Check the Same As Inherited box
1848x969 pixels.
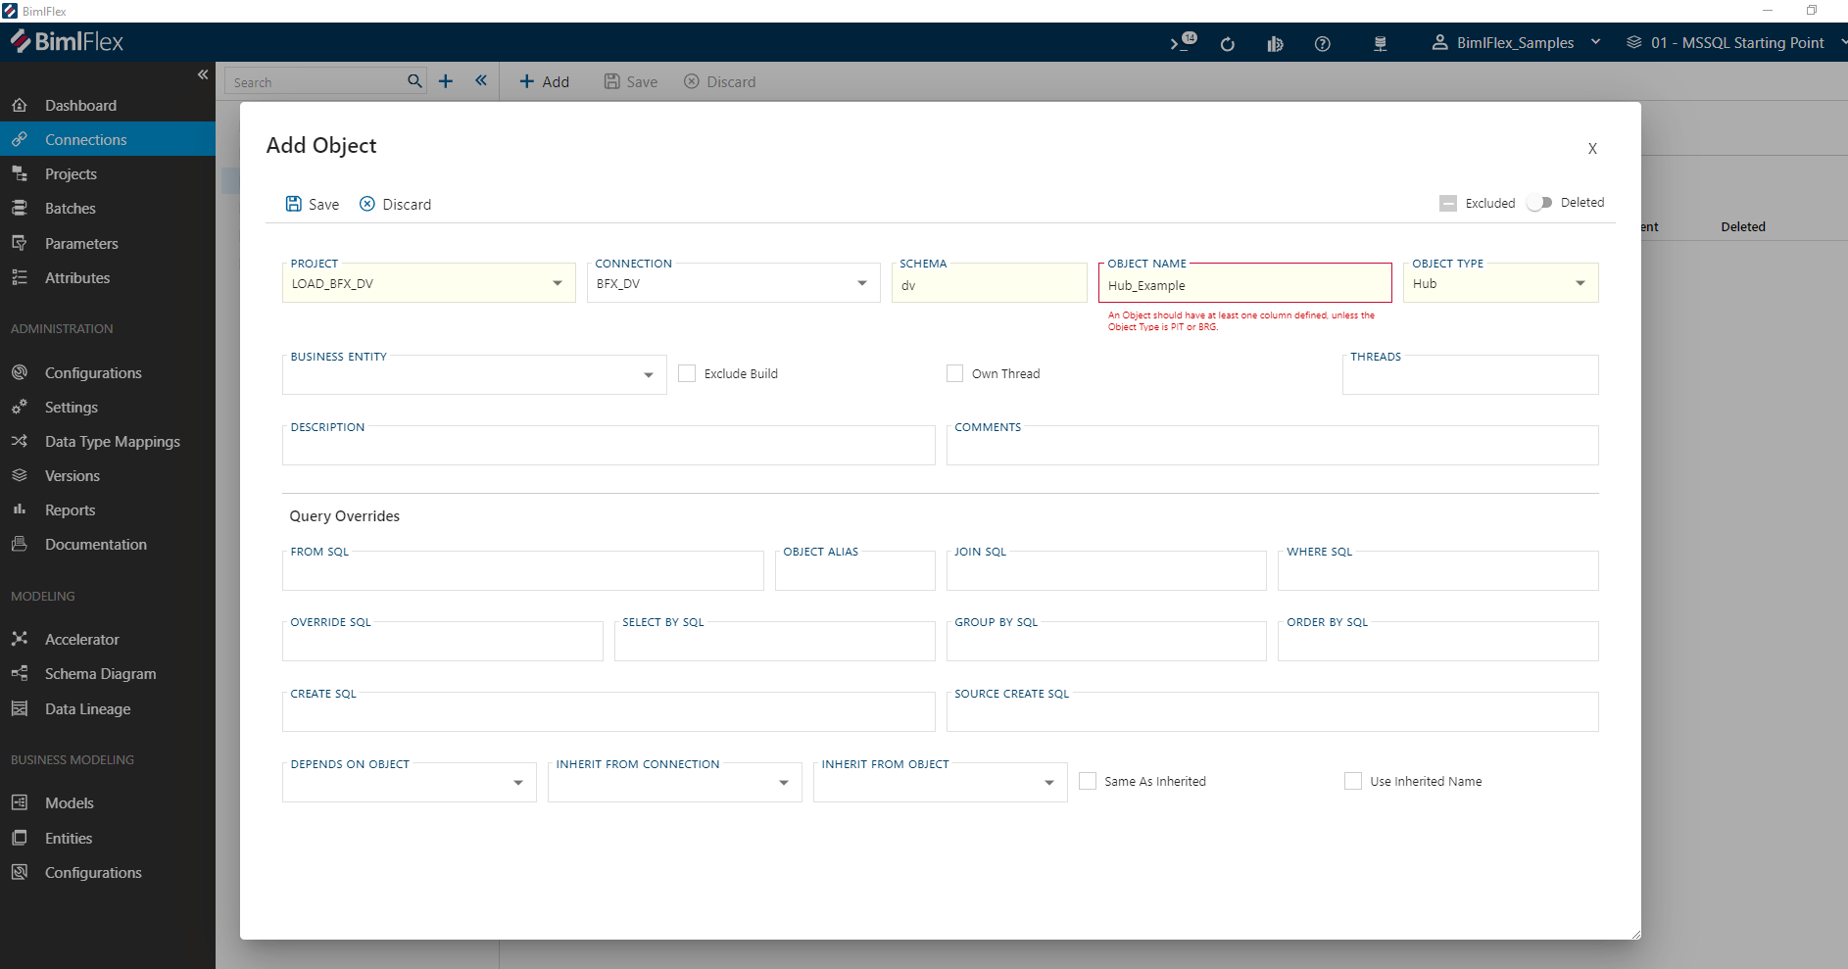1086,781
